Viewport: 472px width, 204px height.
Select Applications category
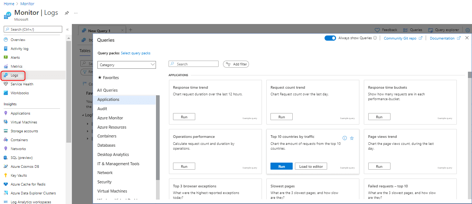pos(124,99)
